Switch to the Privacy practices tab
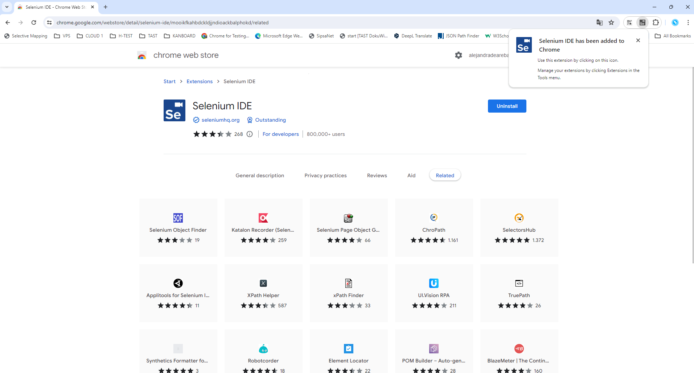 325,175
